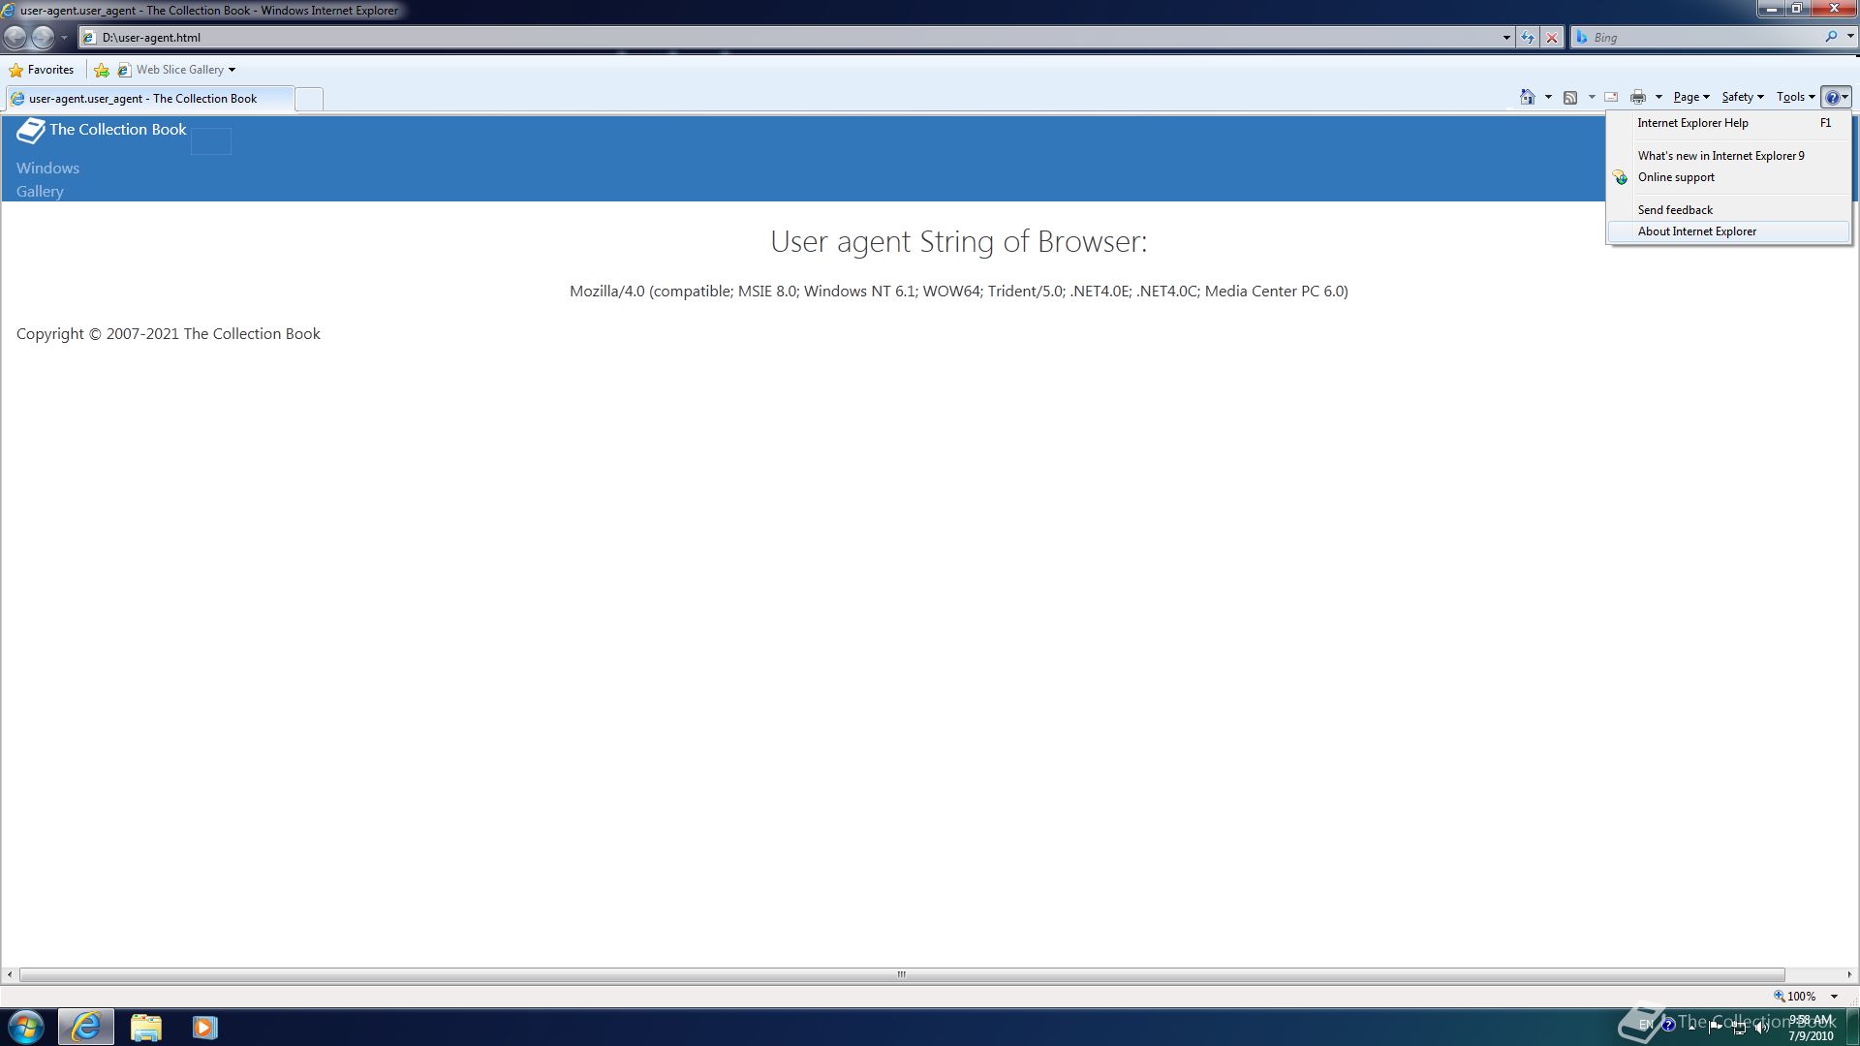Click the horizontal scrollbar right arrow
The image size is (1860, 1046).
(x=1849, y=974)
